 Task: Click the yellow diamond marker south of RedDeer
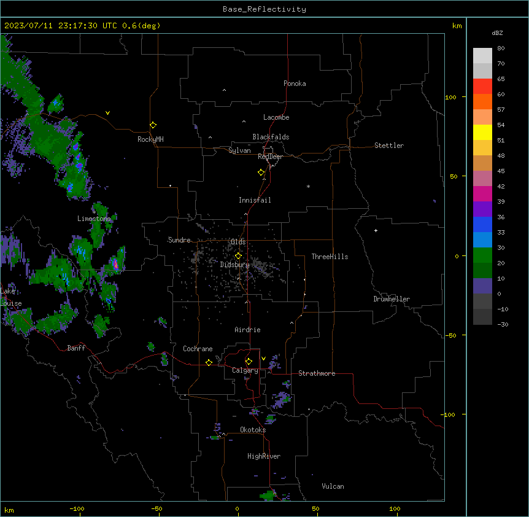click(261, 173)
